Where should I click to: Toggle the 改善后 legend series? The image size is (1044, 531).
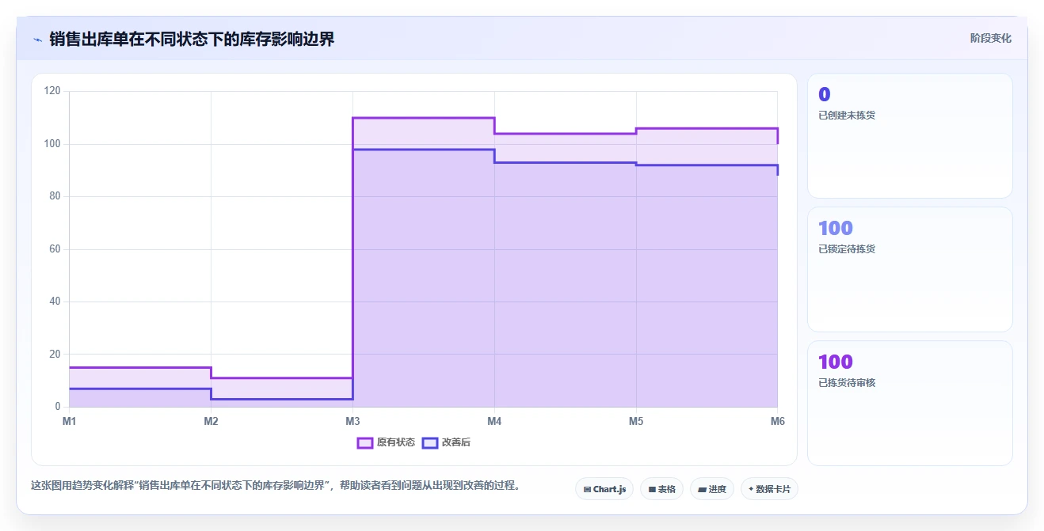point(446,442)
